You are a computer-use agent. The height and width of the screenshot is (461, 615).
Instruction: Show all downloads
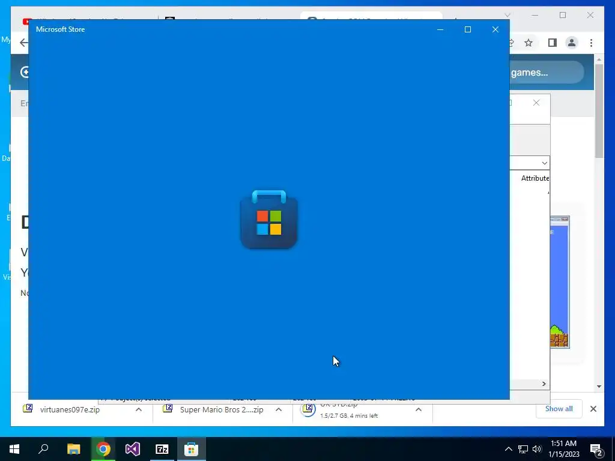pyautogui.click(x=559, y=409)
